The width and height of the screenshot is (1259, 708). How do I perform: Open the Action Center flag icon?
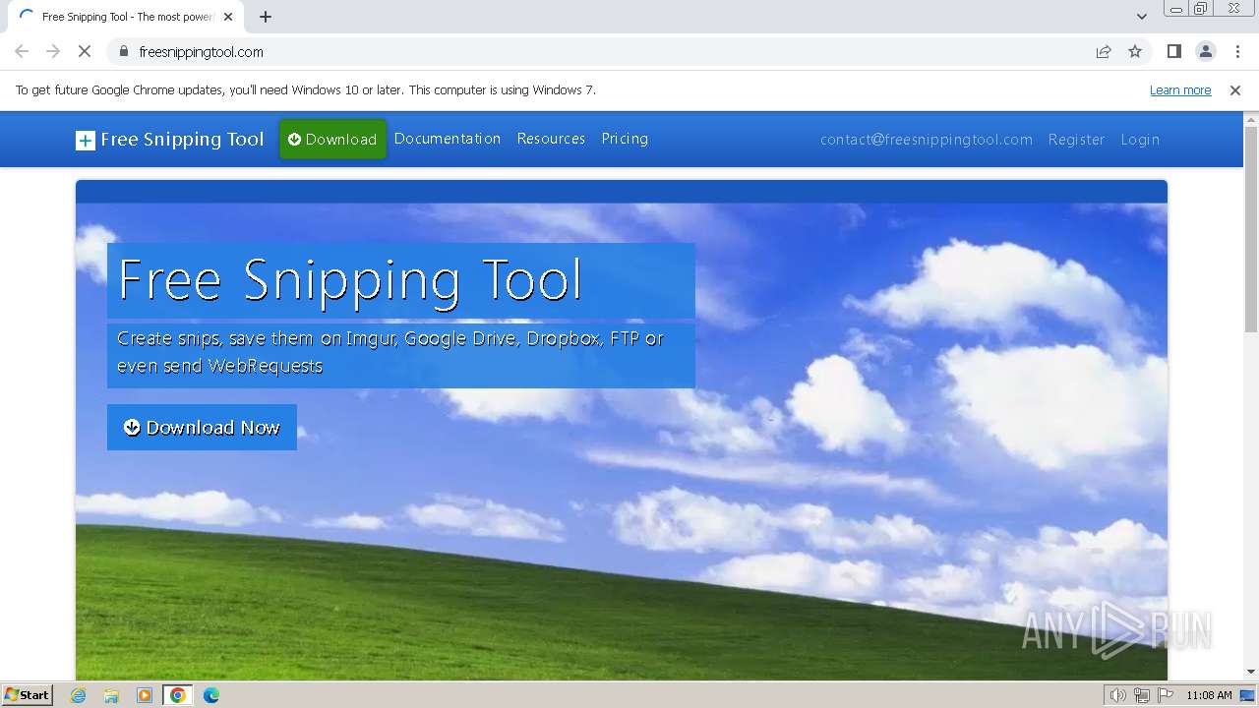[1166, 695]
